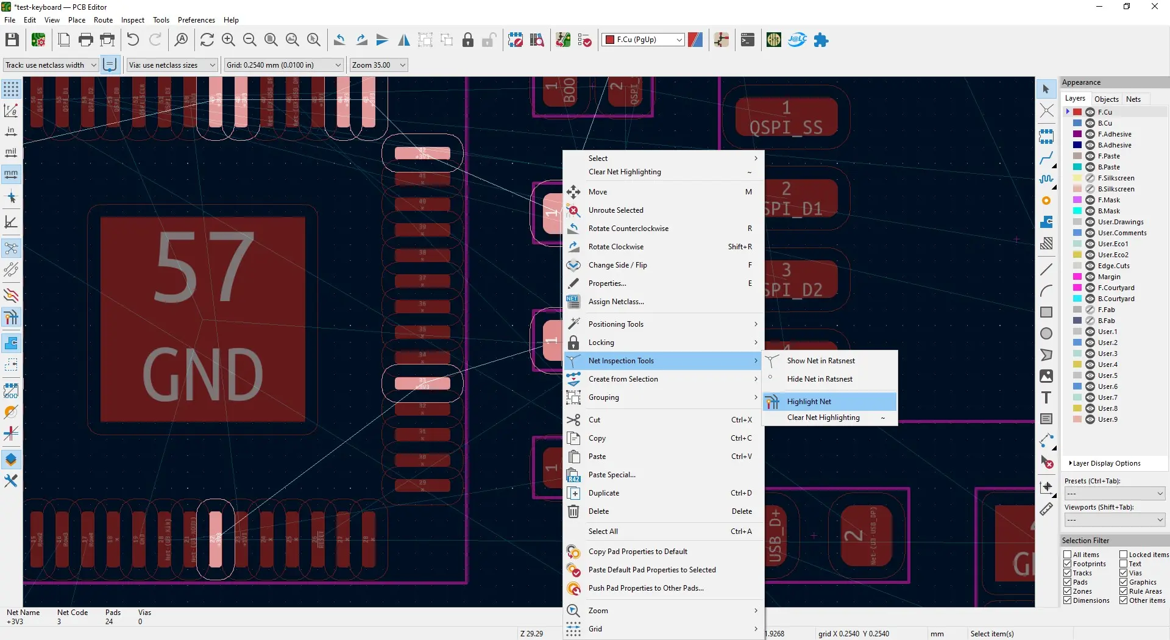Viewport: 1170px width, 640px height.
Task: Expand Layer Display Options
Action: [x=1105, y=463]
